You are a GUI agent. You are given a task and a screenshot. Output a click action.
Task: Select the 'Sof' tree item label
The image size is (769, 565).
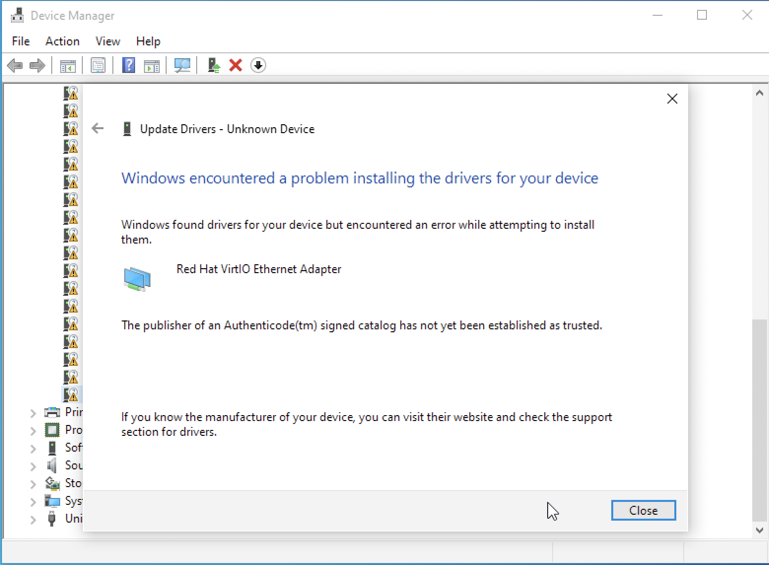coord(74,448)
